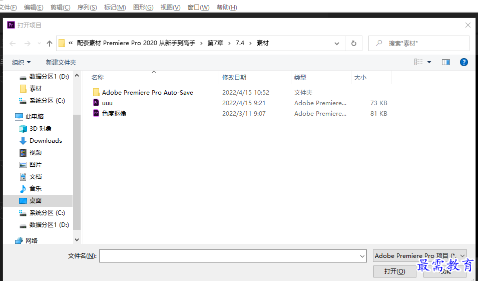Click sidebar scrollbar down arrow
The width and height of the screenshot is (478, 281).
coord(77,240)
